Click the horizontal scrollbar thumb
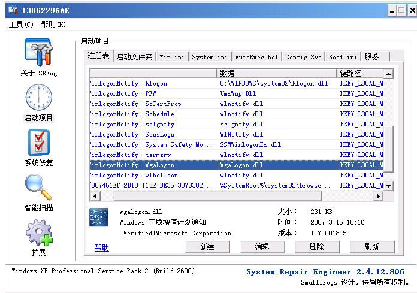The height and width of the screenshot is (293, 417). (x=217, y=196)
